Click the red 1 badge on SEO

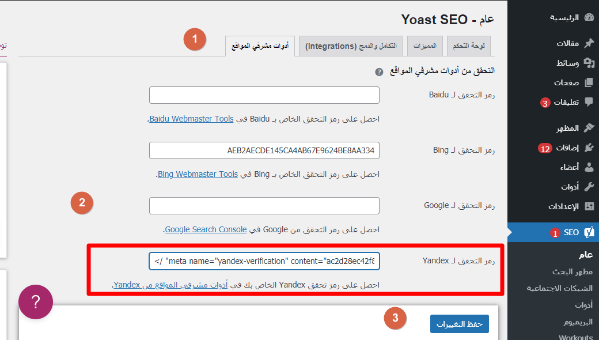555,233
